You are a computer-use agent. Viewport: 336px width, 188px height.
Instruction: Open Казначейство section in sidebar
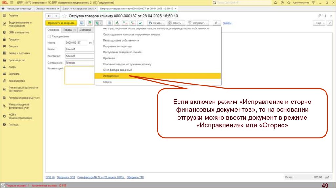(16, 81)
